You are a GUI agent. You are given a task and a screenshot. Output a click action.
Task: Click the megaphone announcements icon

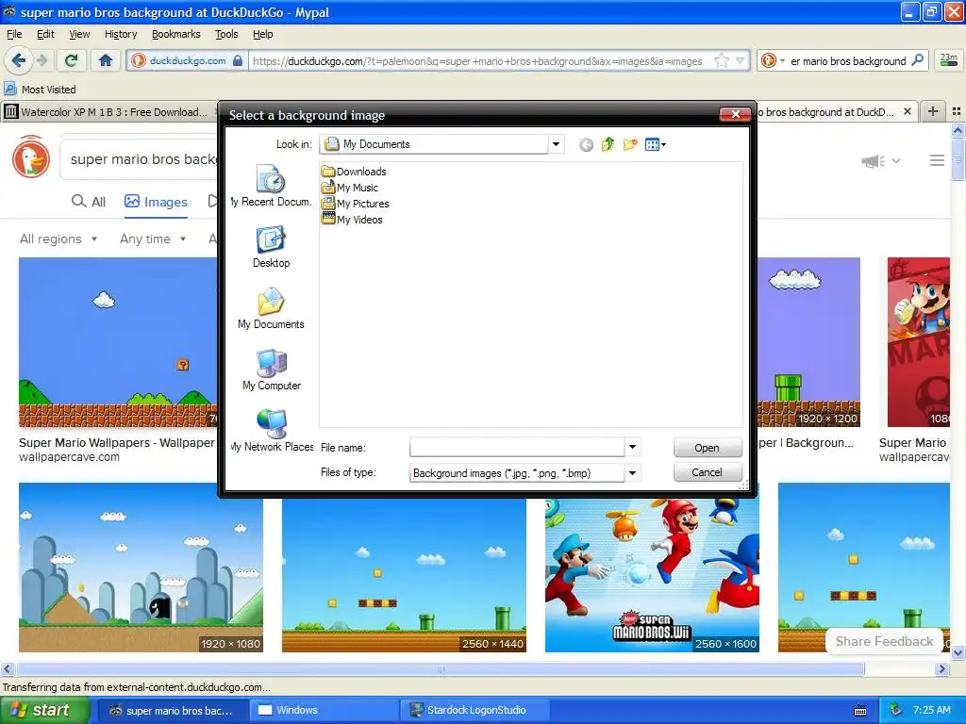[x=874, y=161]
